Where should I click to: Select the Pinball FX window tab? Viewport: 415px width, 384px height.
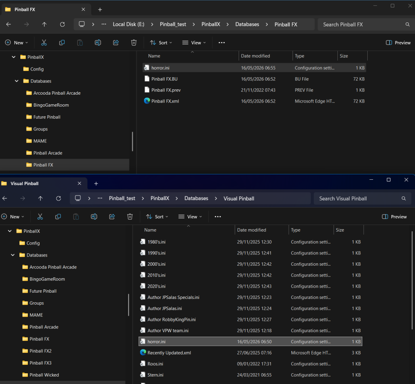(x=46, y=10)
